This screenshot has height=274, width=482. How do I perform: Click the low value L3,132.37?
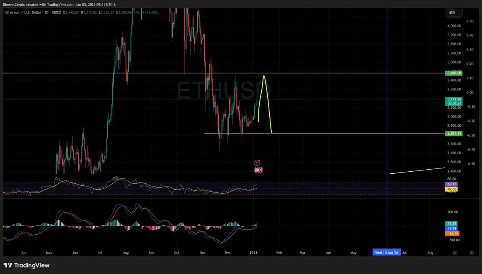107,12
